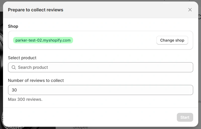Click the Max 300 reviews hint text
Viewport: 201px width, 129px height.
click(25, 99)
